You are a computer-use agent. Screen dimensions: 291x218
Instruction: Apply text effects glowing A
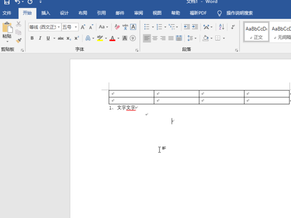click(x=88, y=38)
